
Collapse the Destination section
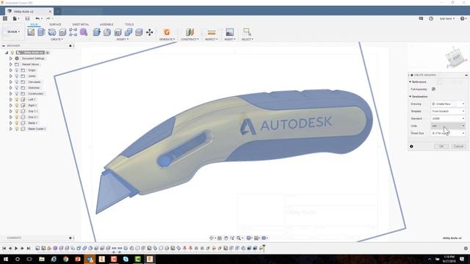411,96
